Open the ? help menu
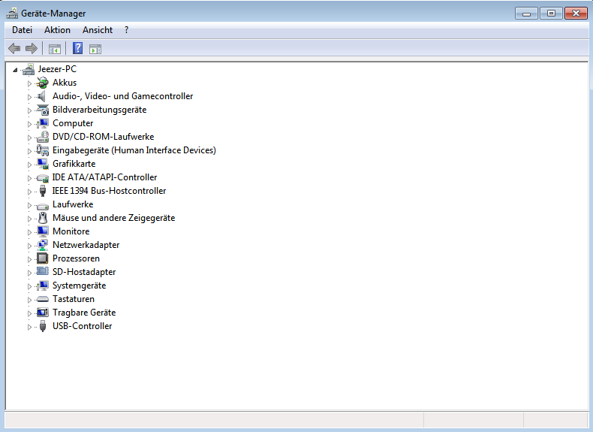Screen dimensions: 593x432 pyautogui.click(x=126, y=30)
